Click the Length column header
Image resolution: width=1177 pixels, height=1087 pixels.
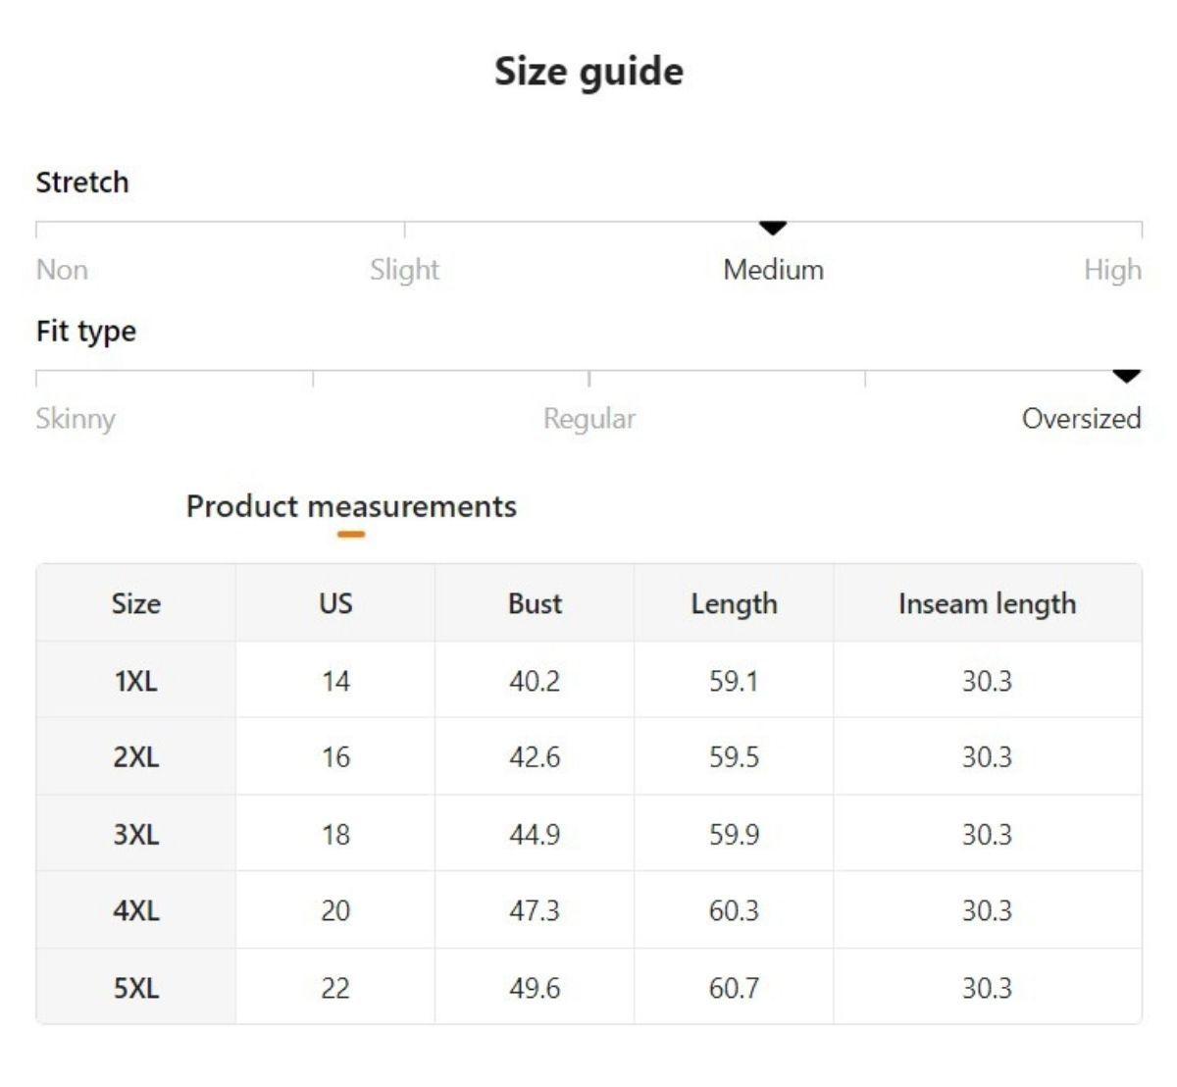[x=734, y=603]
